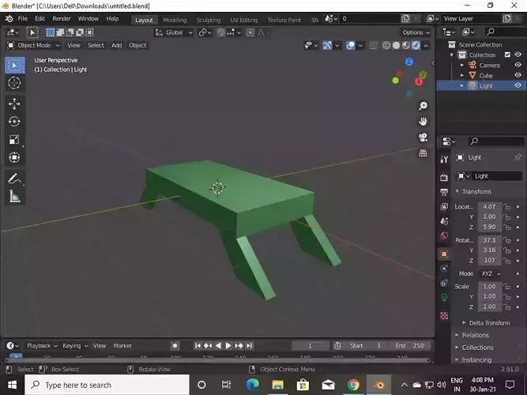The image size is (527, 395).
Task: Click the pan view hand icon
Action: point(423,122)
